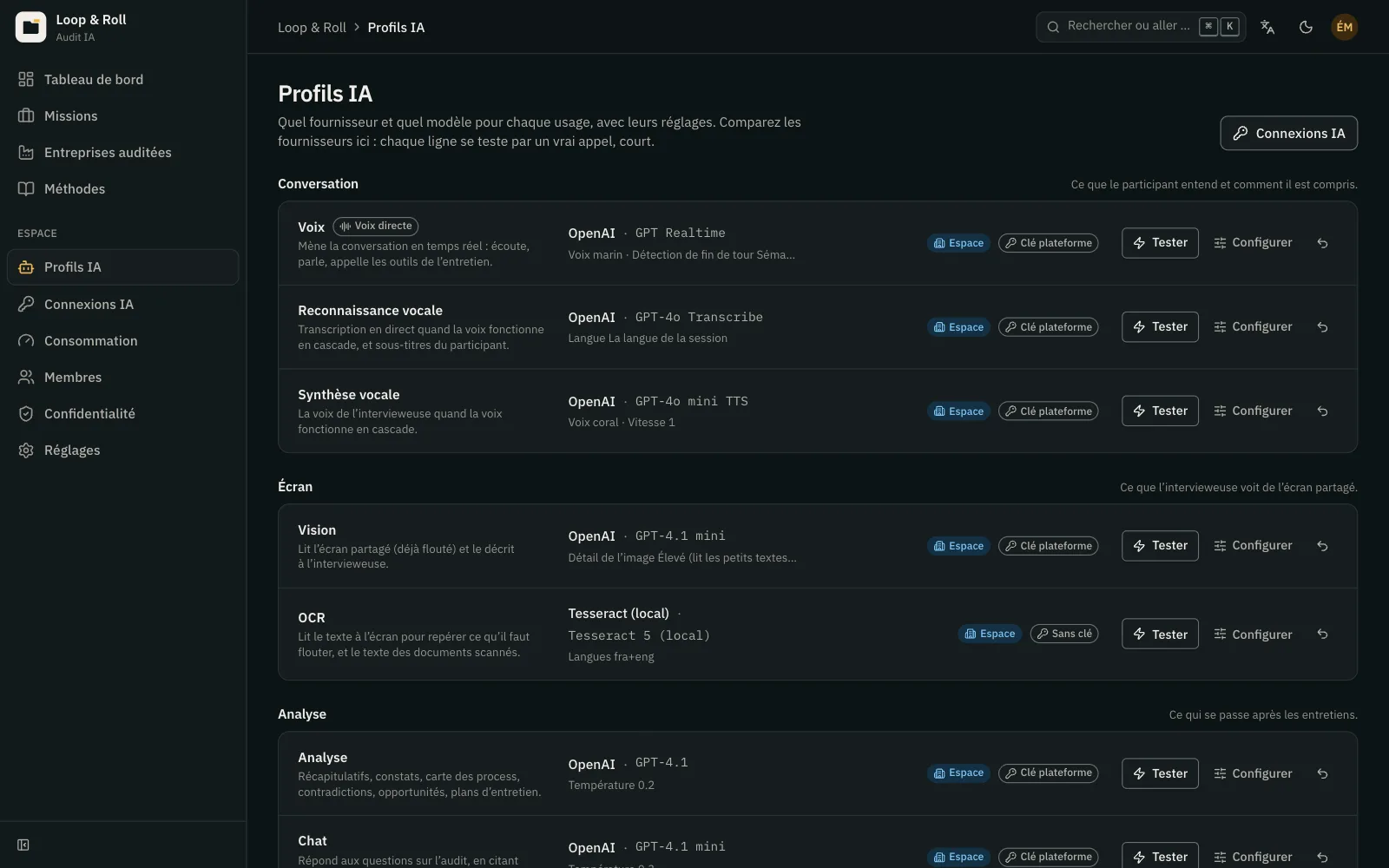
Task: Collapse the sidebar panel icon
Action: 23,845
